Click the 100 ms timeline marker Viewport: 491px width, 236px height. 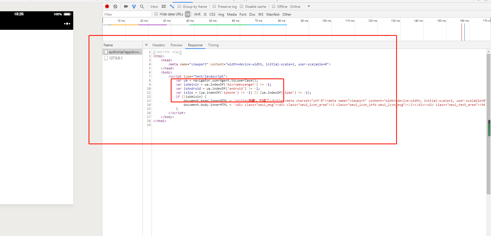[327, 21]
